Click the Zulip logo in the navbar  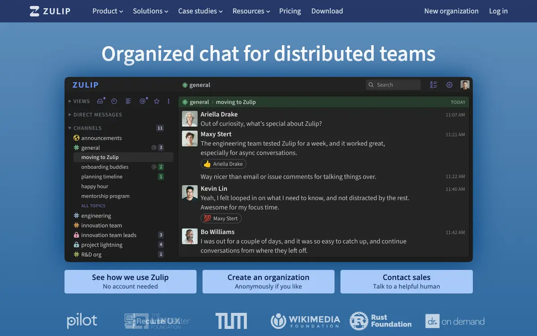[x=50, y=11]
